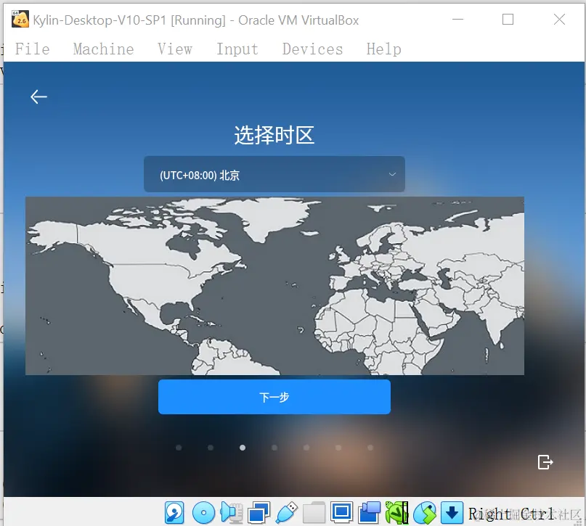This screenshot has width=586, height=526.
Task: Close the VirtualBox window
Action: 559,20
